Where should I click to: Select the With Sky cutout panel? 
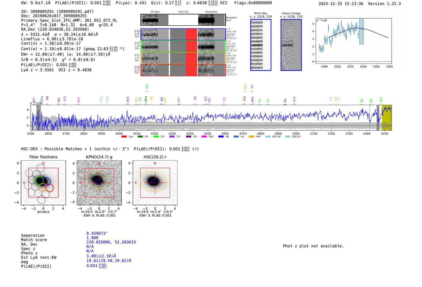(261, 45)
